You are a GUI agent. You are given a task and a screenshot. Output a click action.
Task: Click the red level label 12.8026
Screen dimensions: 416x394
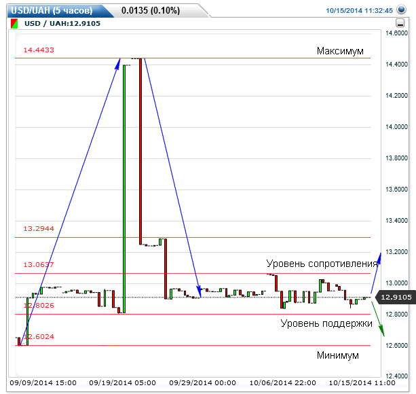39,305
